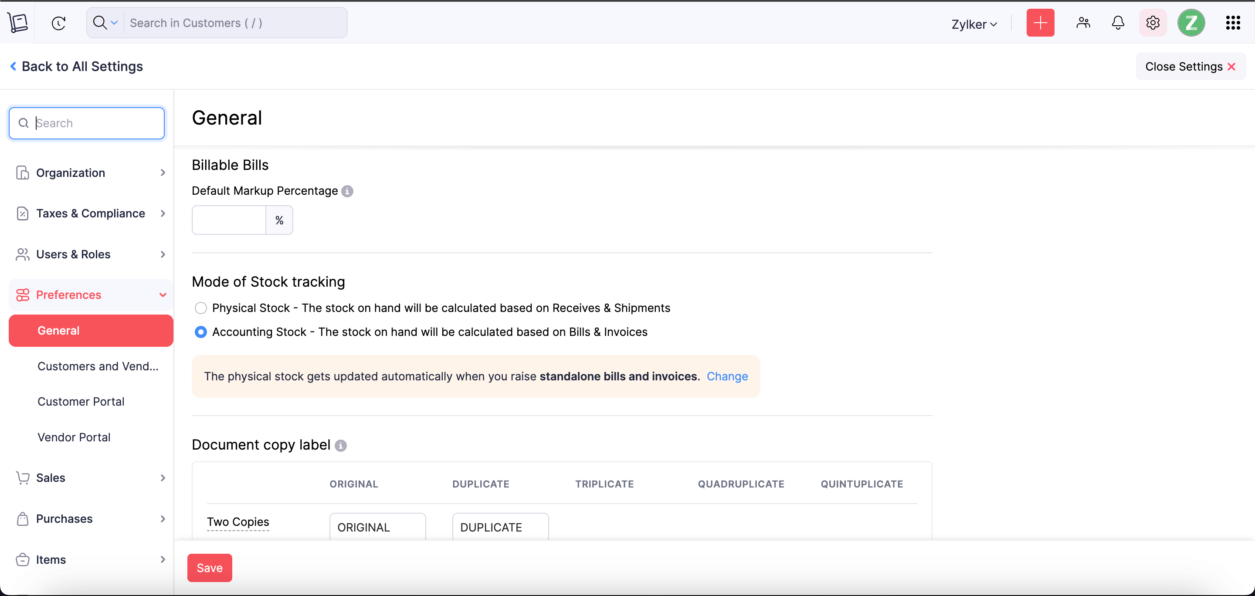Image resolution: width=1255 pixels, height=596 pixels.
Task: Open the Zylker profile avatar
Action: point(1191,22)
